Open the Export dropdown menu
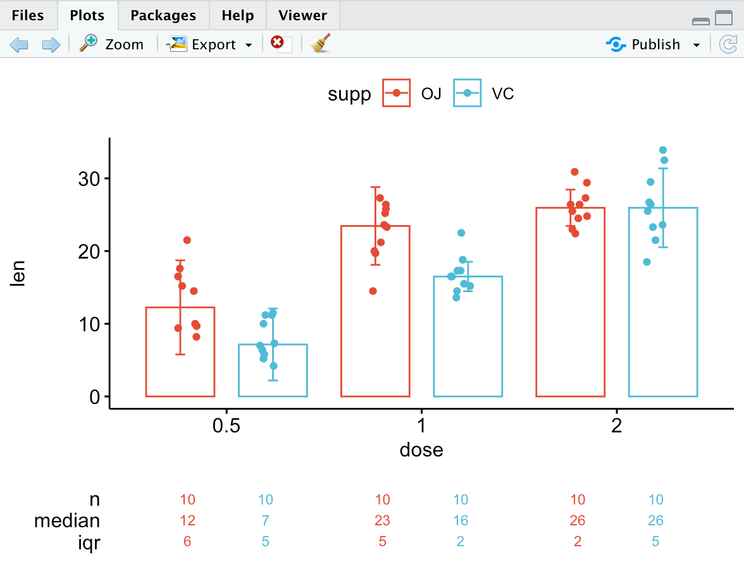Image resolution: width=744 pixels, height=574 pixels. (249, 45)
